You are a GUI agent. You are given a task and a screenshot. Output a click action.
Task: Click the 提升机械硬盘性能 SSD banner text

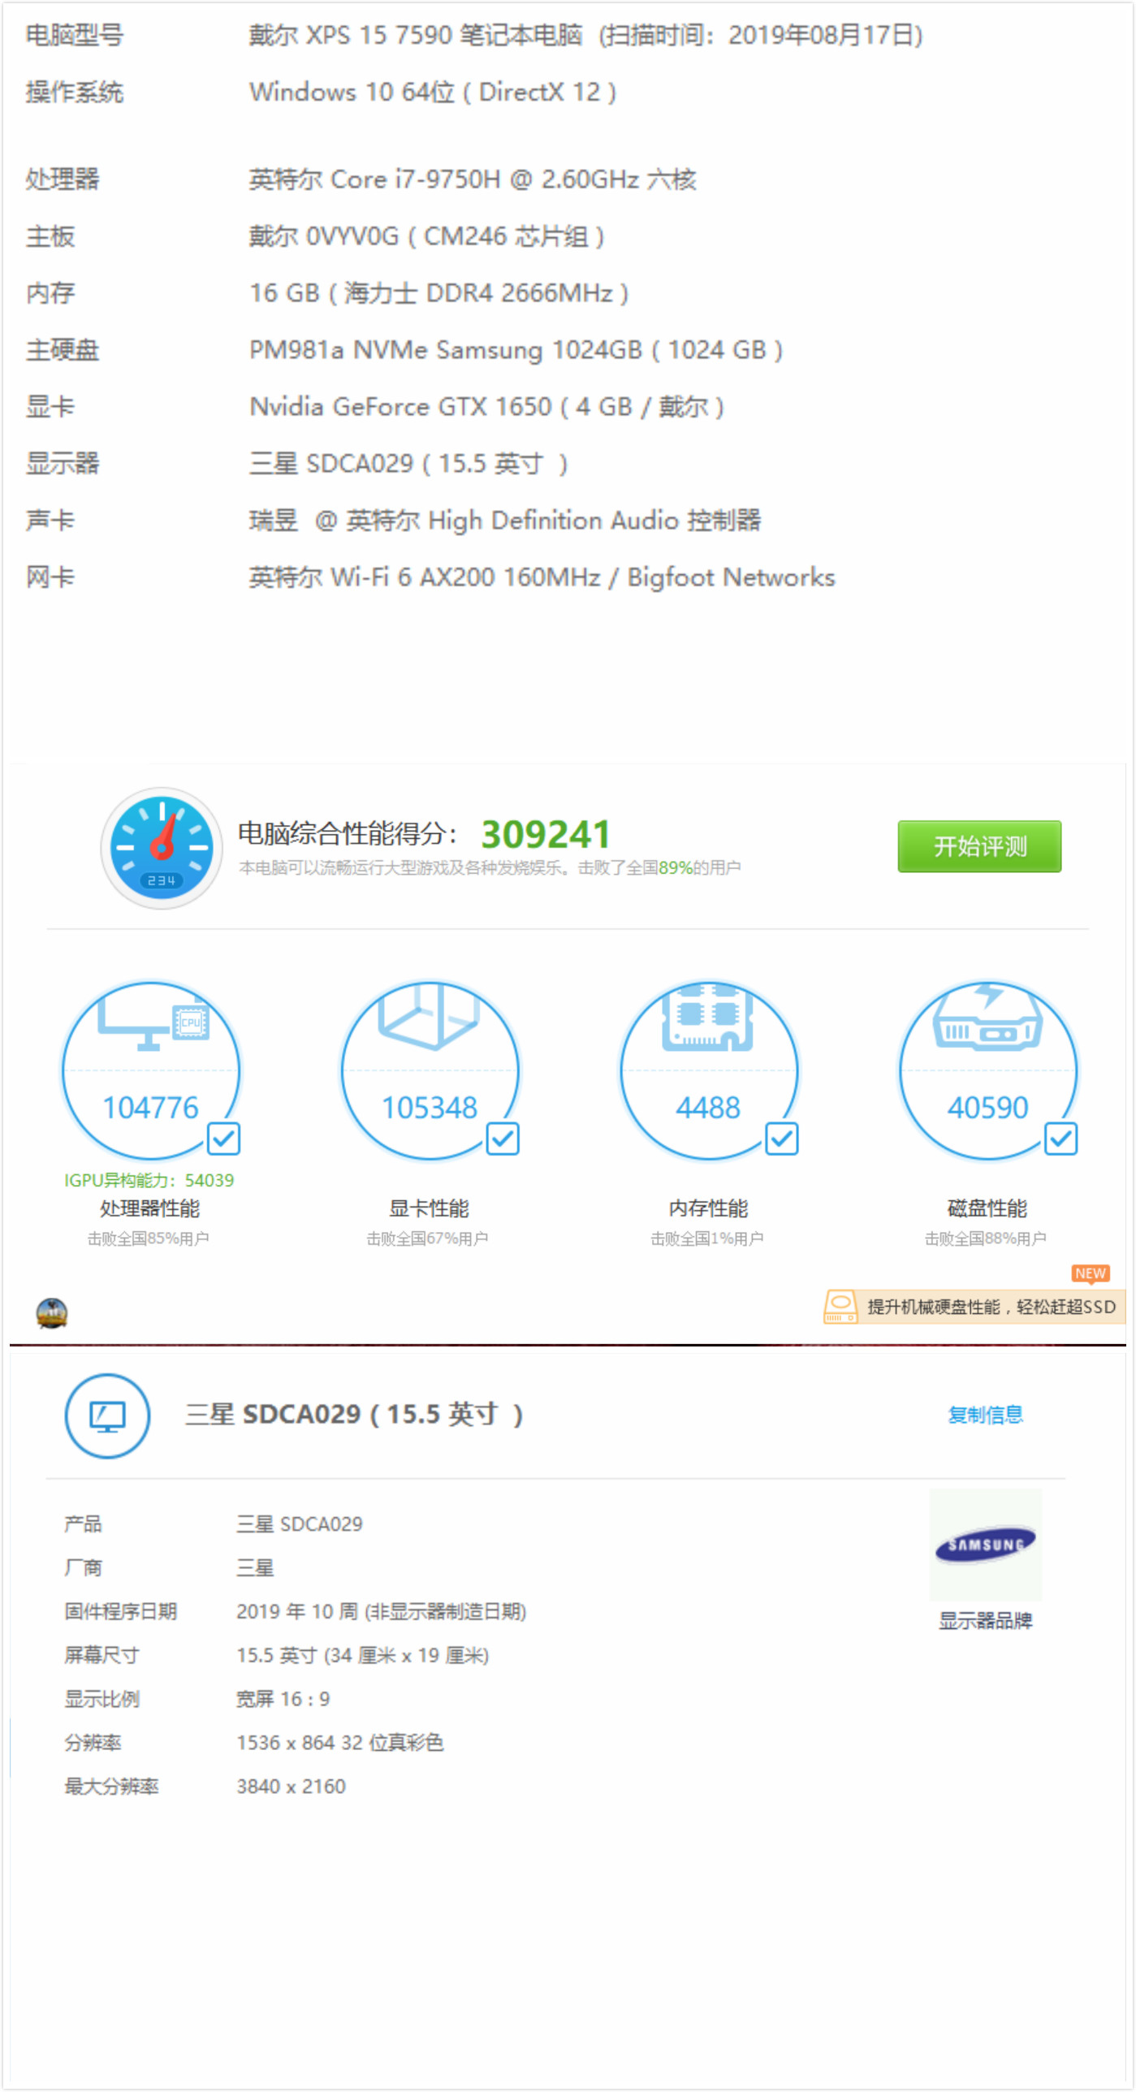pos(991,1307)
